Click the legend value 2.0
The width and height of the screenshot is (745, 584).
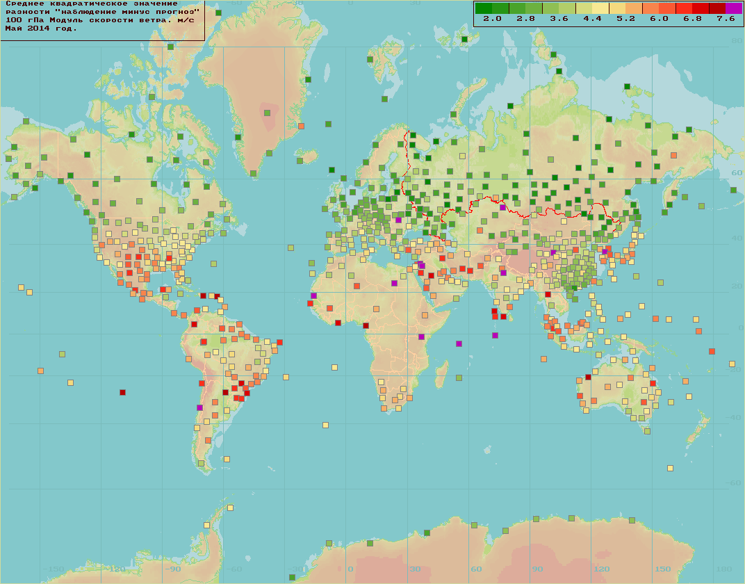click(492, 19)
